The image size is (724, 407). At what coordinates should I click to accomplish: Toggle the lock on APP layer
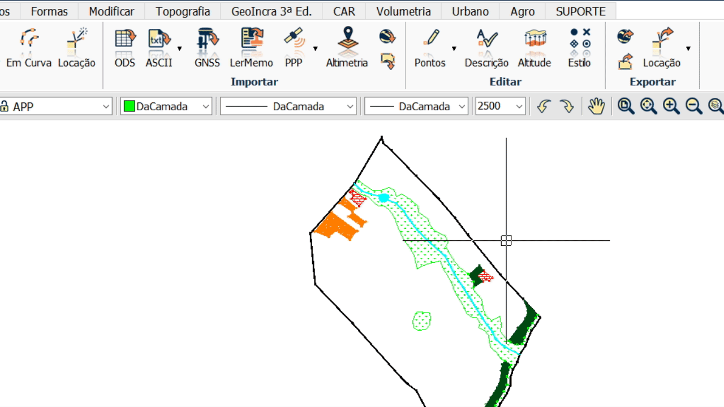(x=5, y=106)
